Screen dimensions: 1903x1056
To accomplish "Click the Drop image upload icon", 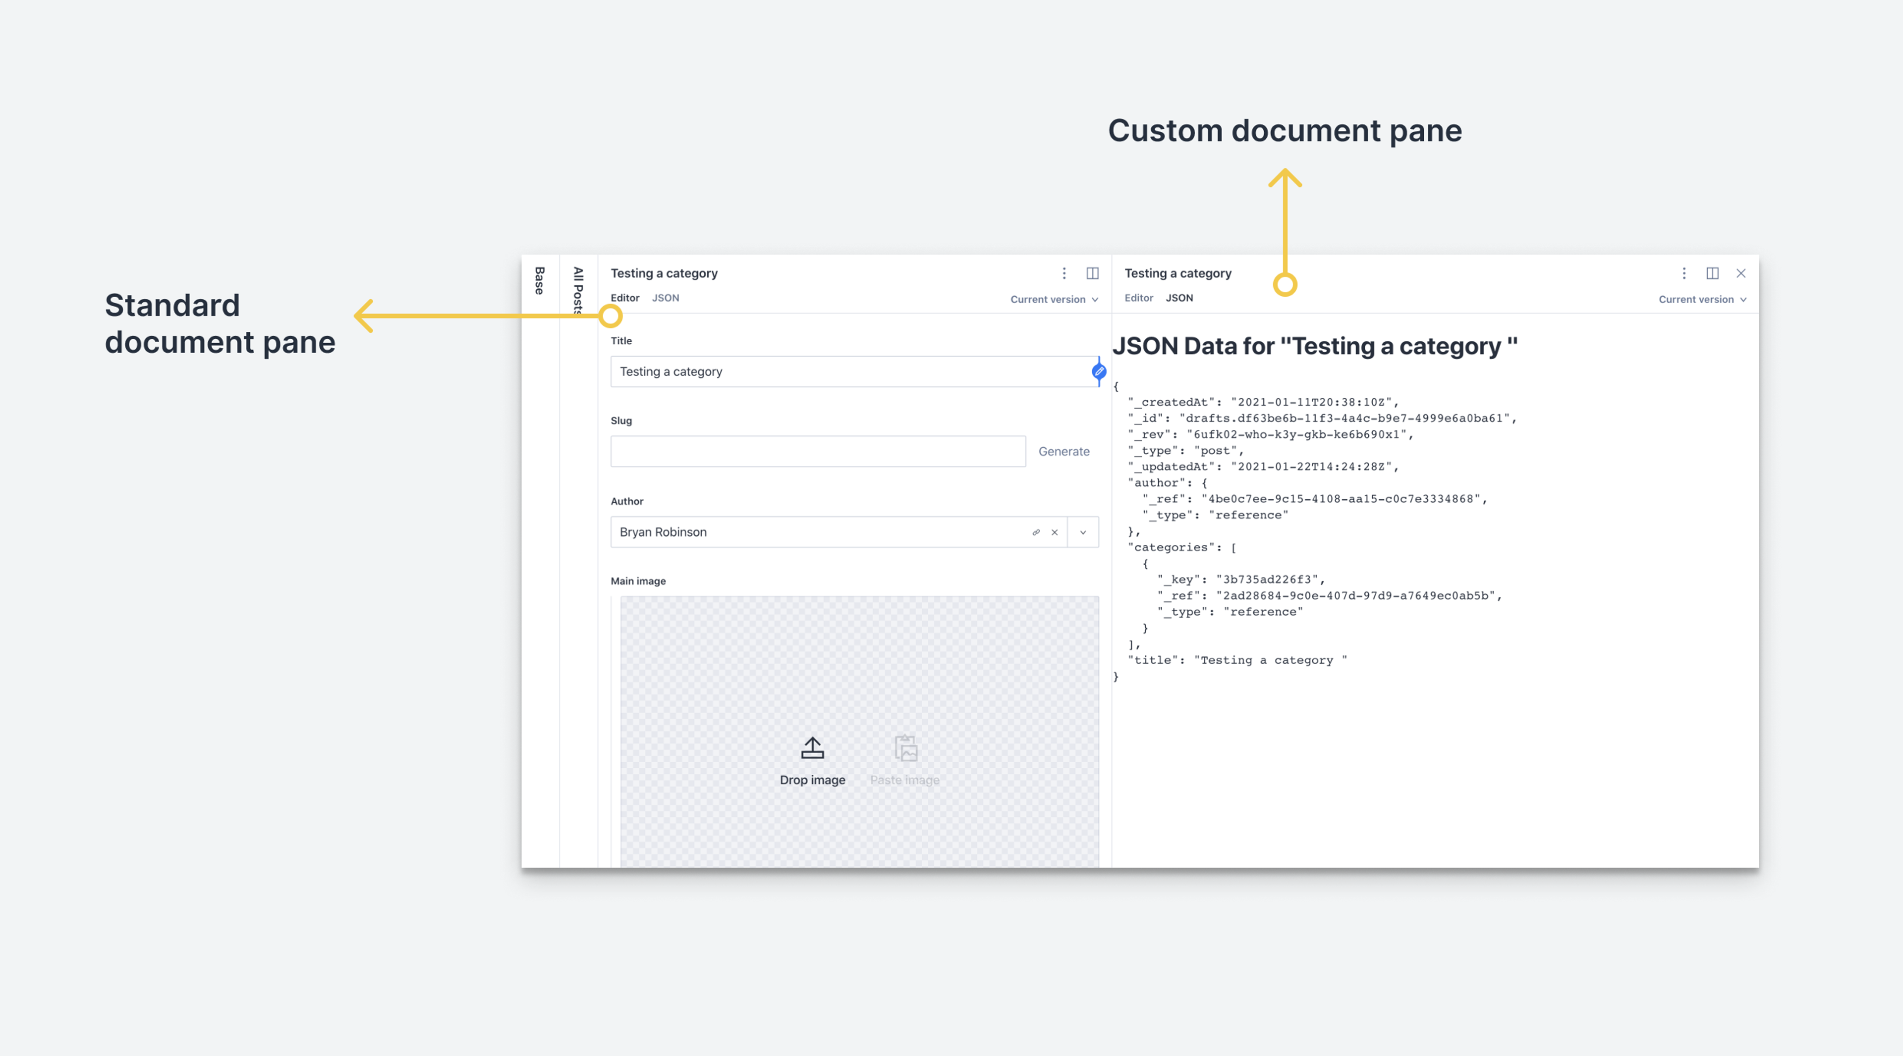I will click(812, 748).
